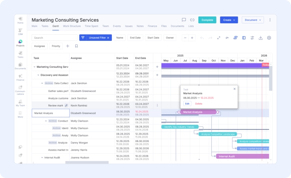The width and height of the screenshot is (291, 178).
Task: Collapse Marketing Consulting Serv tree row
Action: (x=34, y=67)
